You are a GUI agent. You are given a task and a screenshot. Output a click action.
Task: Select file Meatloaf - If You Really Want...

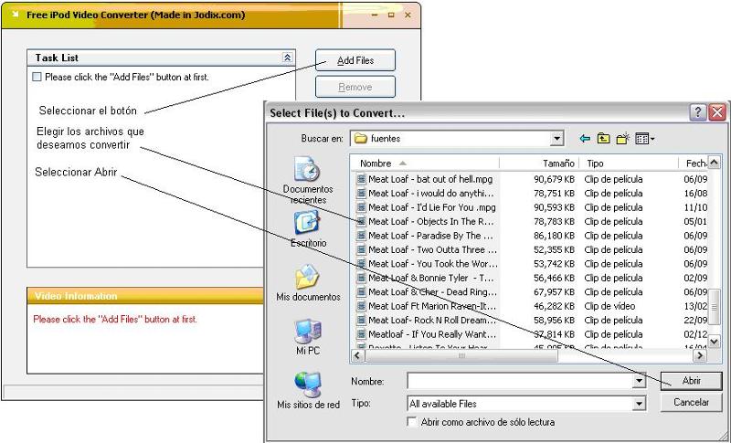click(432, 334)
